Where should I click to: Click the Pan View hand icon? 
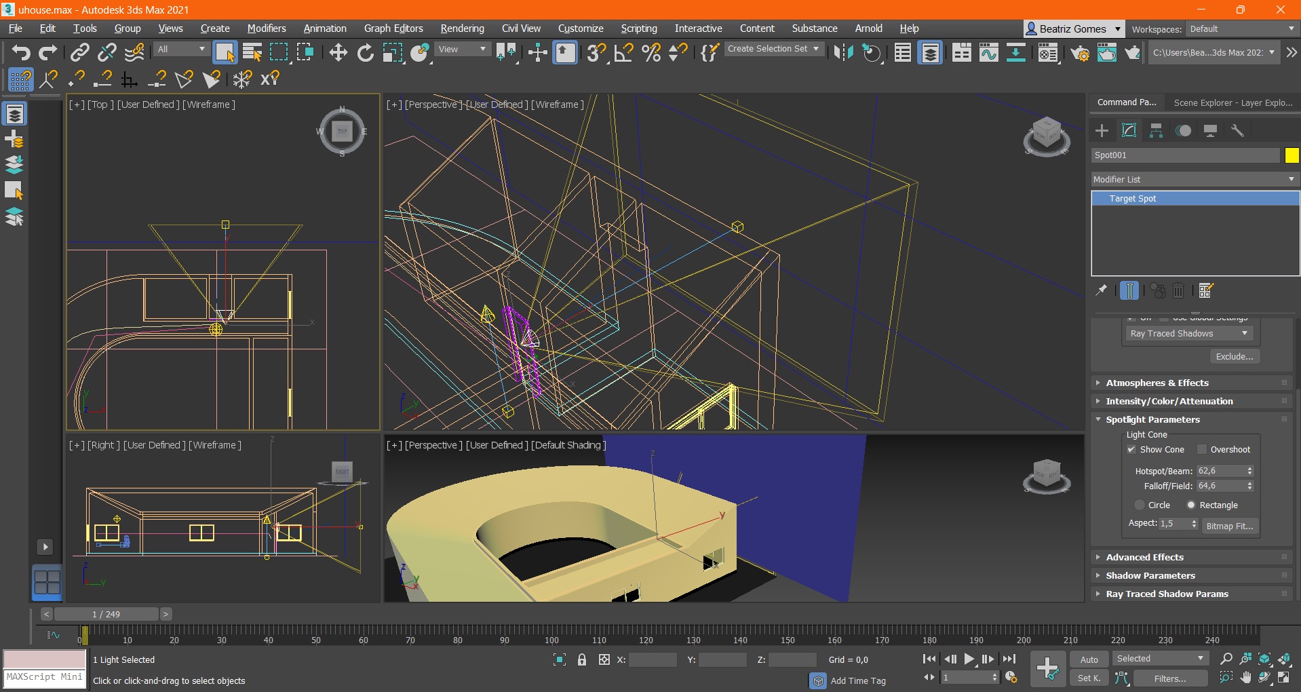(1245, 678)
